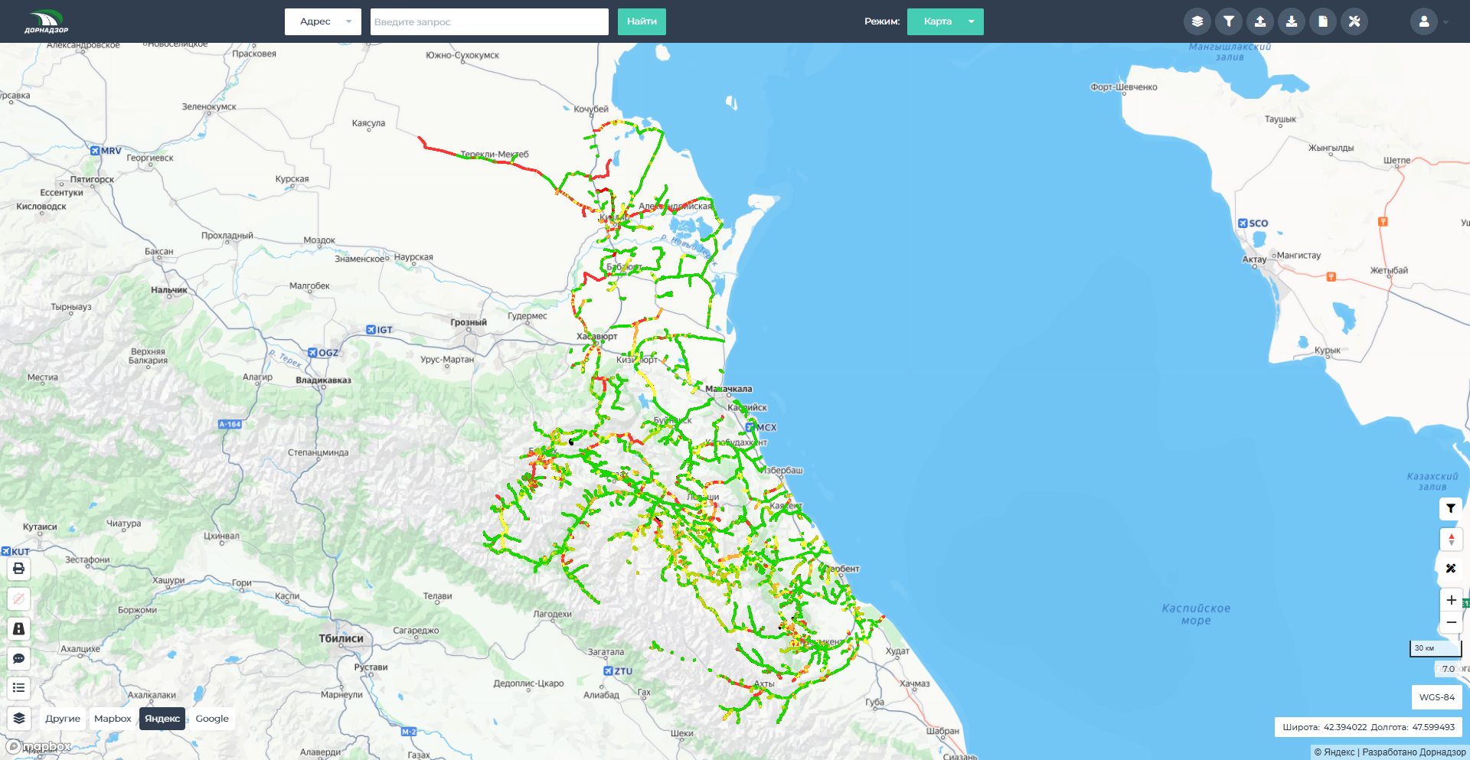The width and height of the screenshot is (1470, 760).
Task: Click the Владикавказ city label
Action: (x=324, y=380)
